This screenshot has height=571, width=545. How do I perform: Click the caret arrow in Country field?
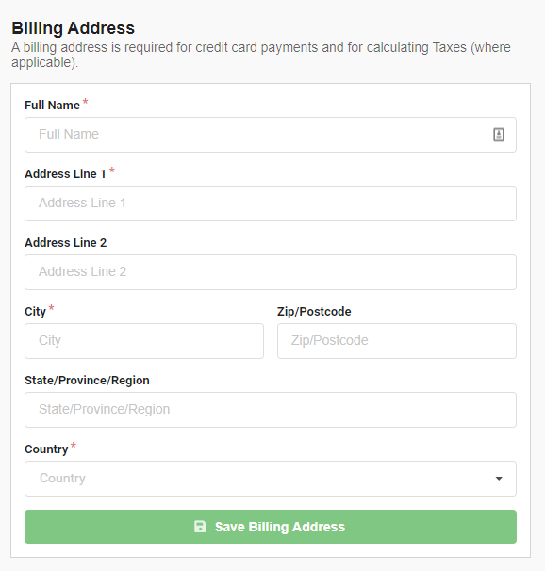[x=499, y=479]
